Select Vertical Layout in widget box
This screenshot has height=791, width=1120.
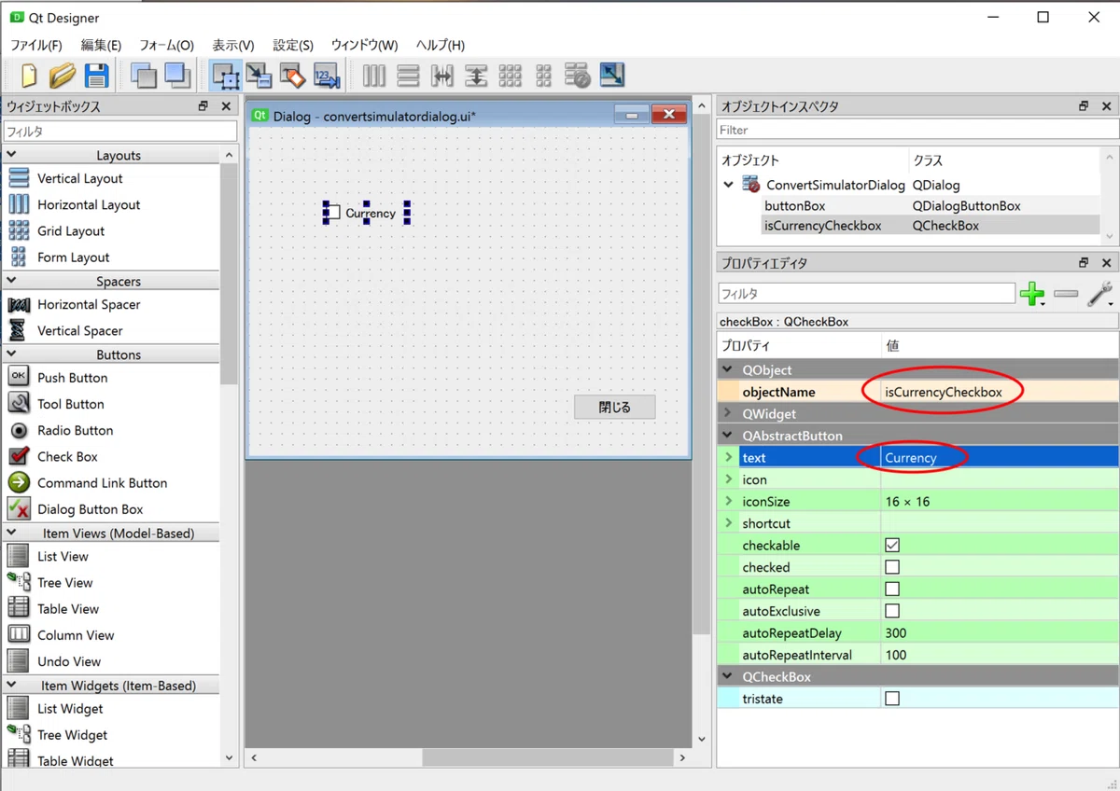tap(80, 178)
